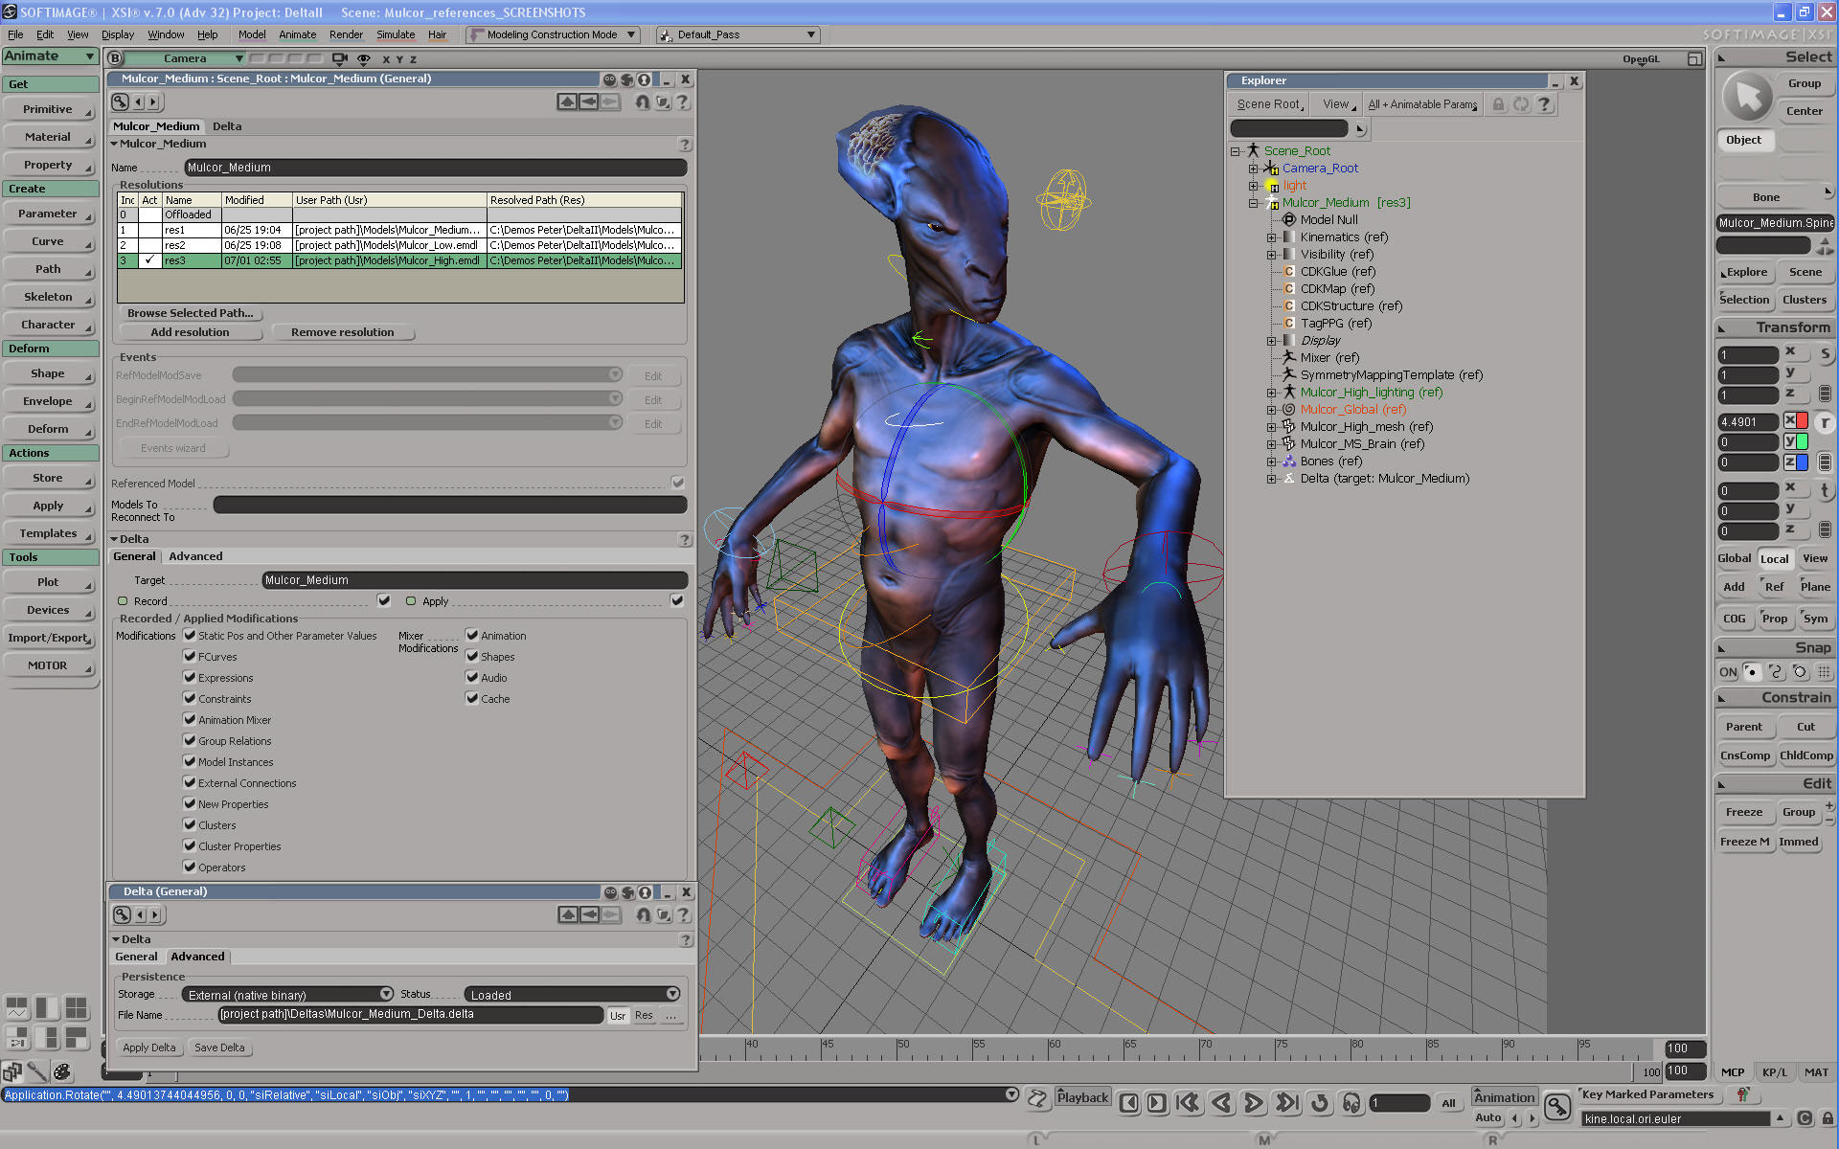Click the Add resolution button

[190, 332]
